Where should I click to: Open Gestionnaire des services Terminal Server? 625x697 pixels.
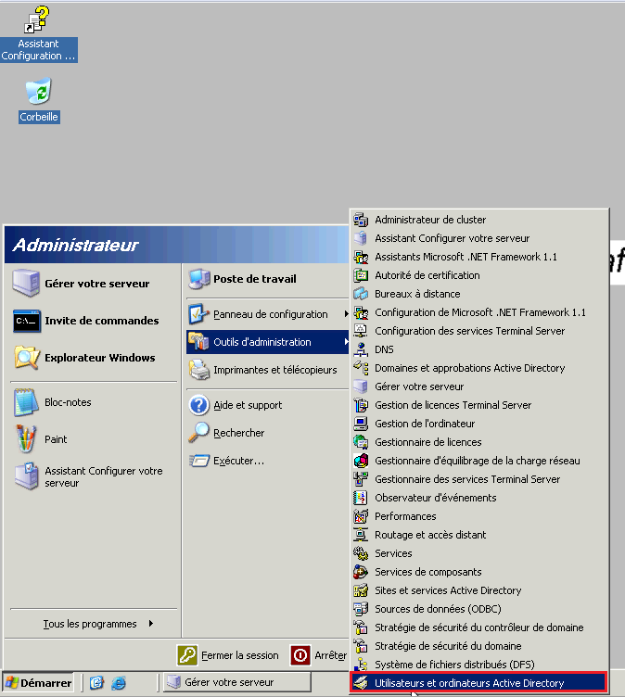pos(480,479)
